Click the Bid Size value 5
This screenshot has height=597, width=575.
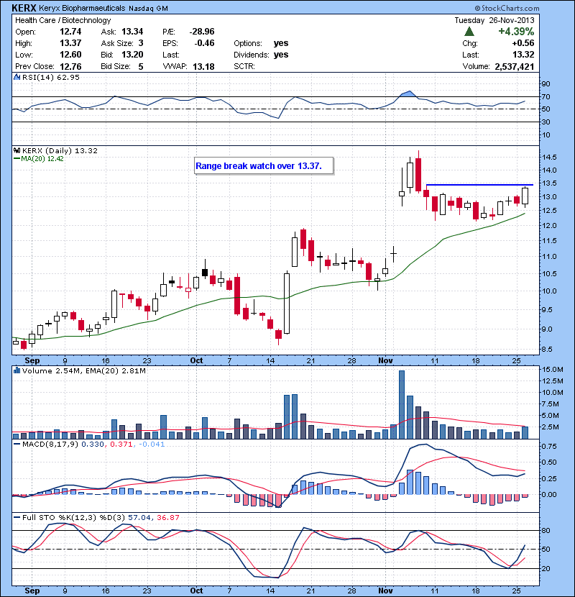click(x=141, y=67)
